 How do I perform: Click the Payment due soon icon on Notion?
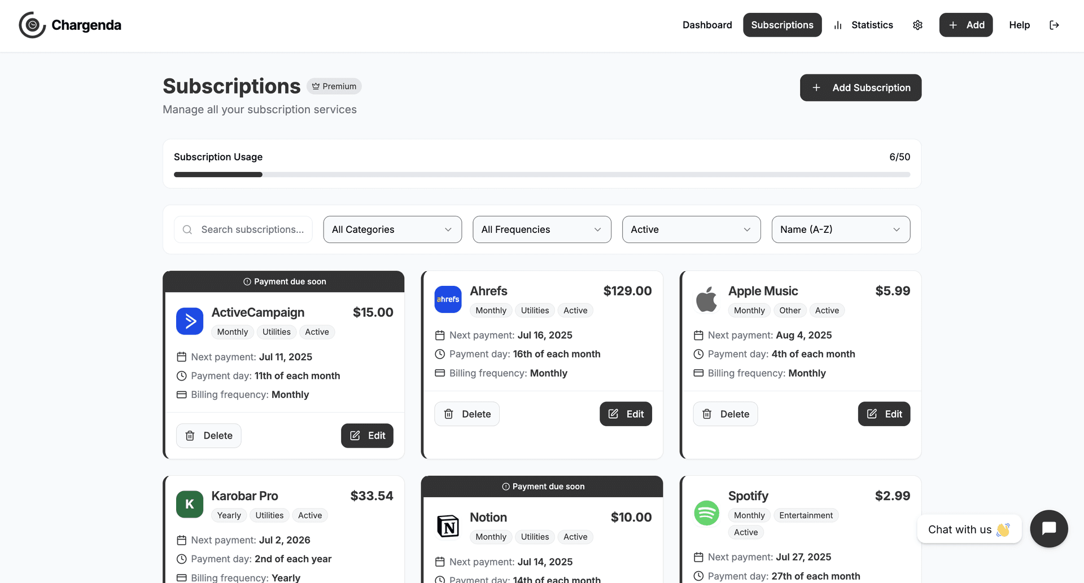pyautogui.click(x=506, y=487)
